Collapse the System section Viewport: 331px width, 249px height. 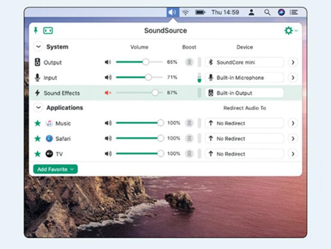(x=38, y=47)
